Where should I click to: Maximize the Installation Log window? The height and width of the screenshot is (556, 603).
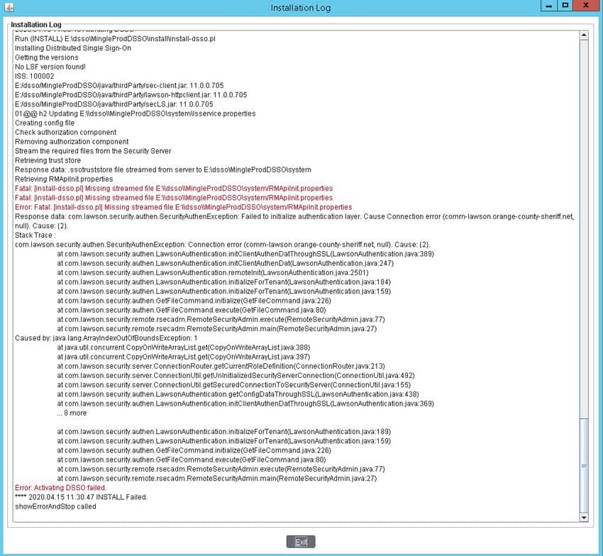[x=565, y=6]
